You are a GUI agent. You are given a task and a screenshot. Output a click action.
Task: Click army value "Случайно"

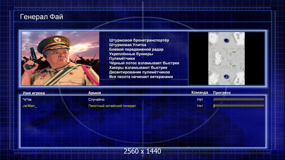click(x=96, y=99)
